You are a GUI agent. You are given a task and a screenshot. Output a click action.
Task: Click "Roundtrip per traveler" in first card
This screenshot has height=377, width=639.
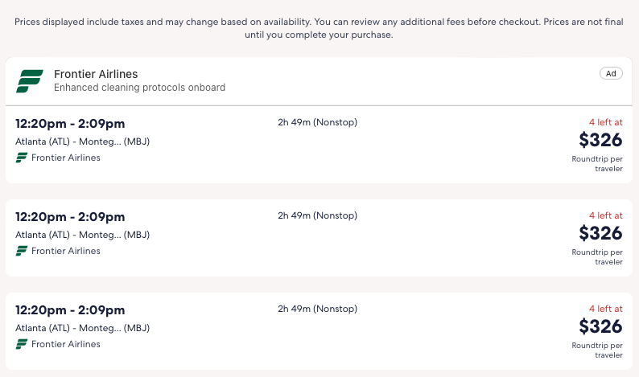pyautogui.click(x=596, y=164)
